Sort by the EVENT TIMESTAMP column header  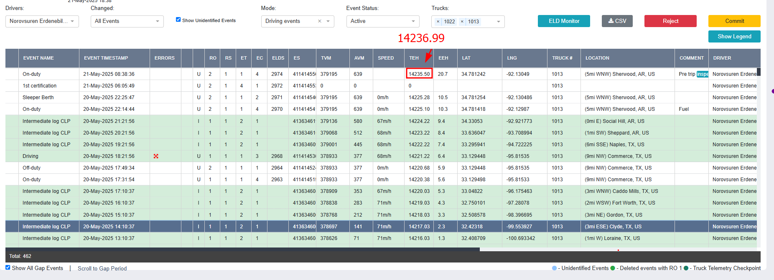106,58
